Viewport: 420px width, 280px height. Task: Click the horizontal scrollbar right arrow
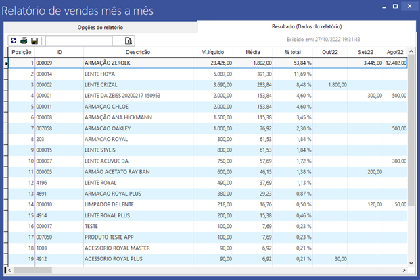(x=404, y=270)
